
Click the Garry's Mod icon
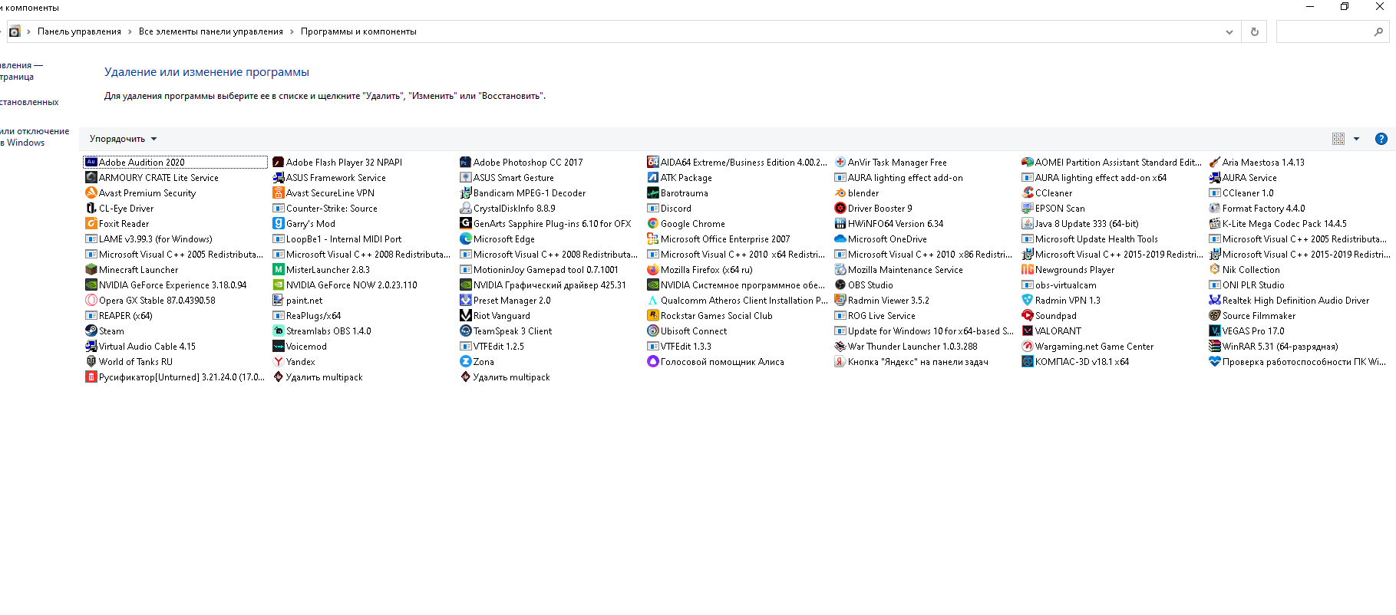(x=279, y=223)
